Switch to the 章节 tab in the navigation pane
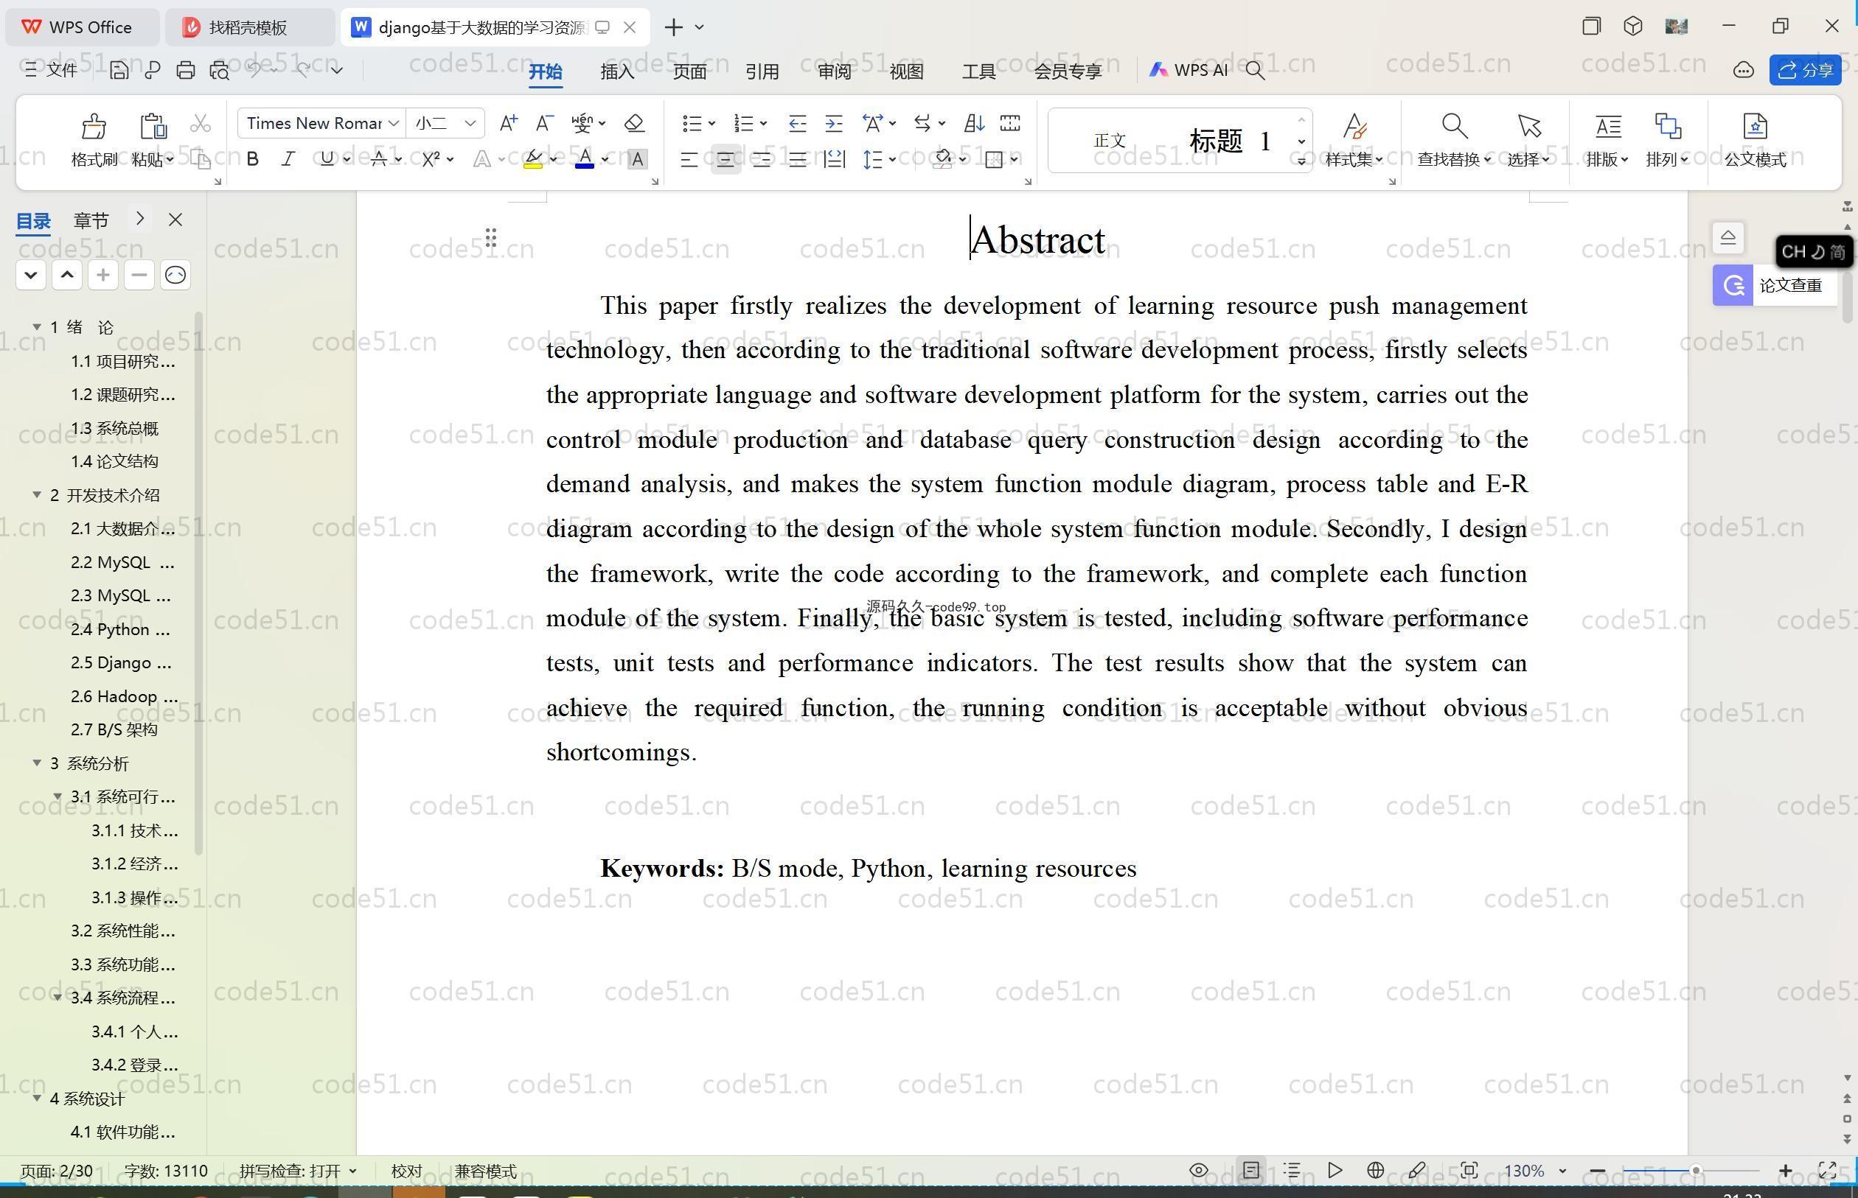This screenshot has width=1858, height=1198. click(91, 221)
